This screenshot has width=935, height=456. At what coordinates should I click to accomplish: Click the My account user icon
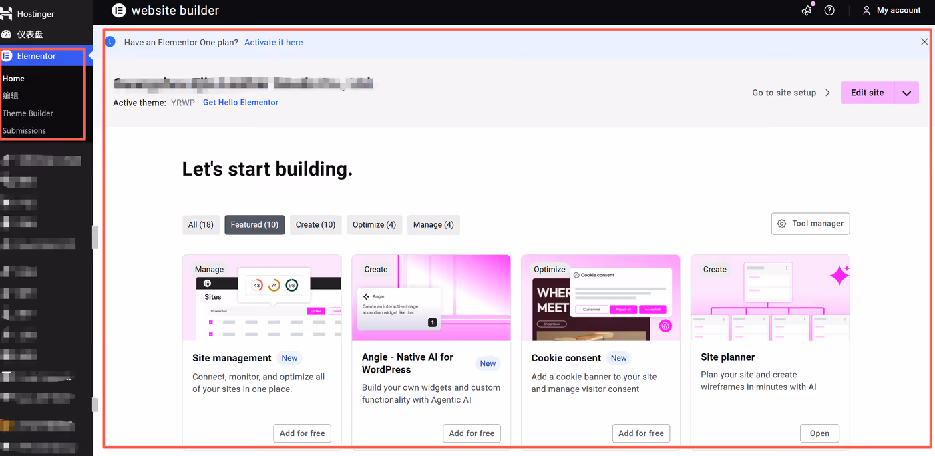point(866,10)
